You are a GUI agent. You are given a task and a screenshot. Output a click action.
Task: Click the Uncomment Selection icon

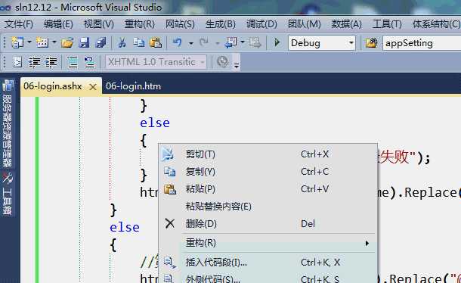click(x=89, y=62)
